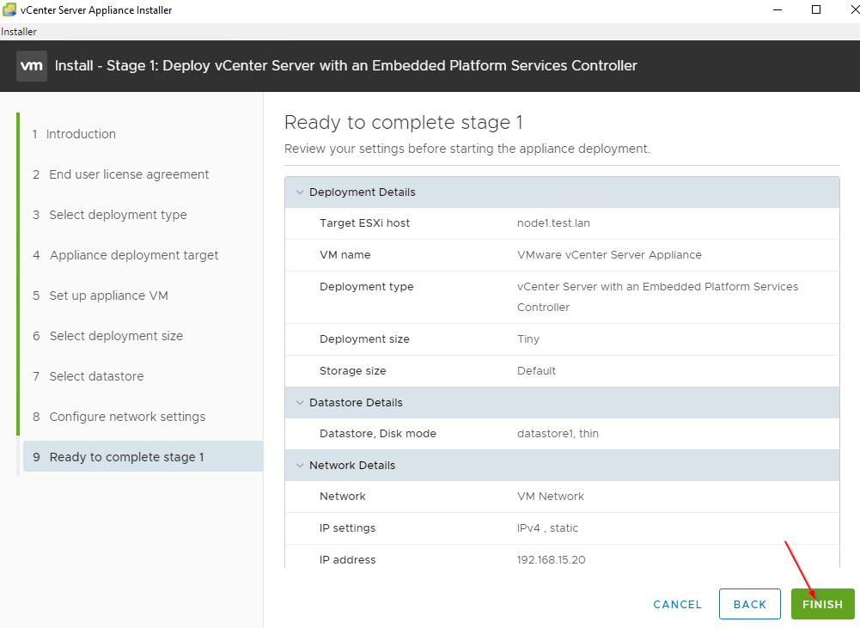The height and width of the screenshot is (628, 860).
Task: Minimize the installer window
Action: point(778,9)
